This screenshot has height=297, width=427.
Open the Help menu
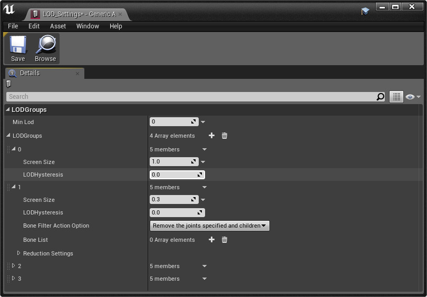(x=116, y=26)
